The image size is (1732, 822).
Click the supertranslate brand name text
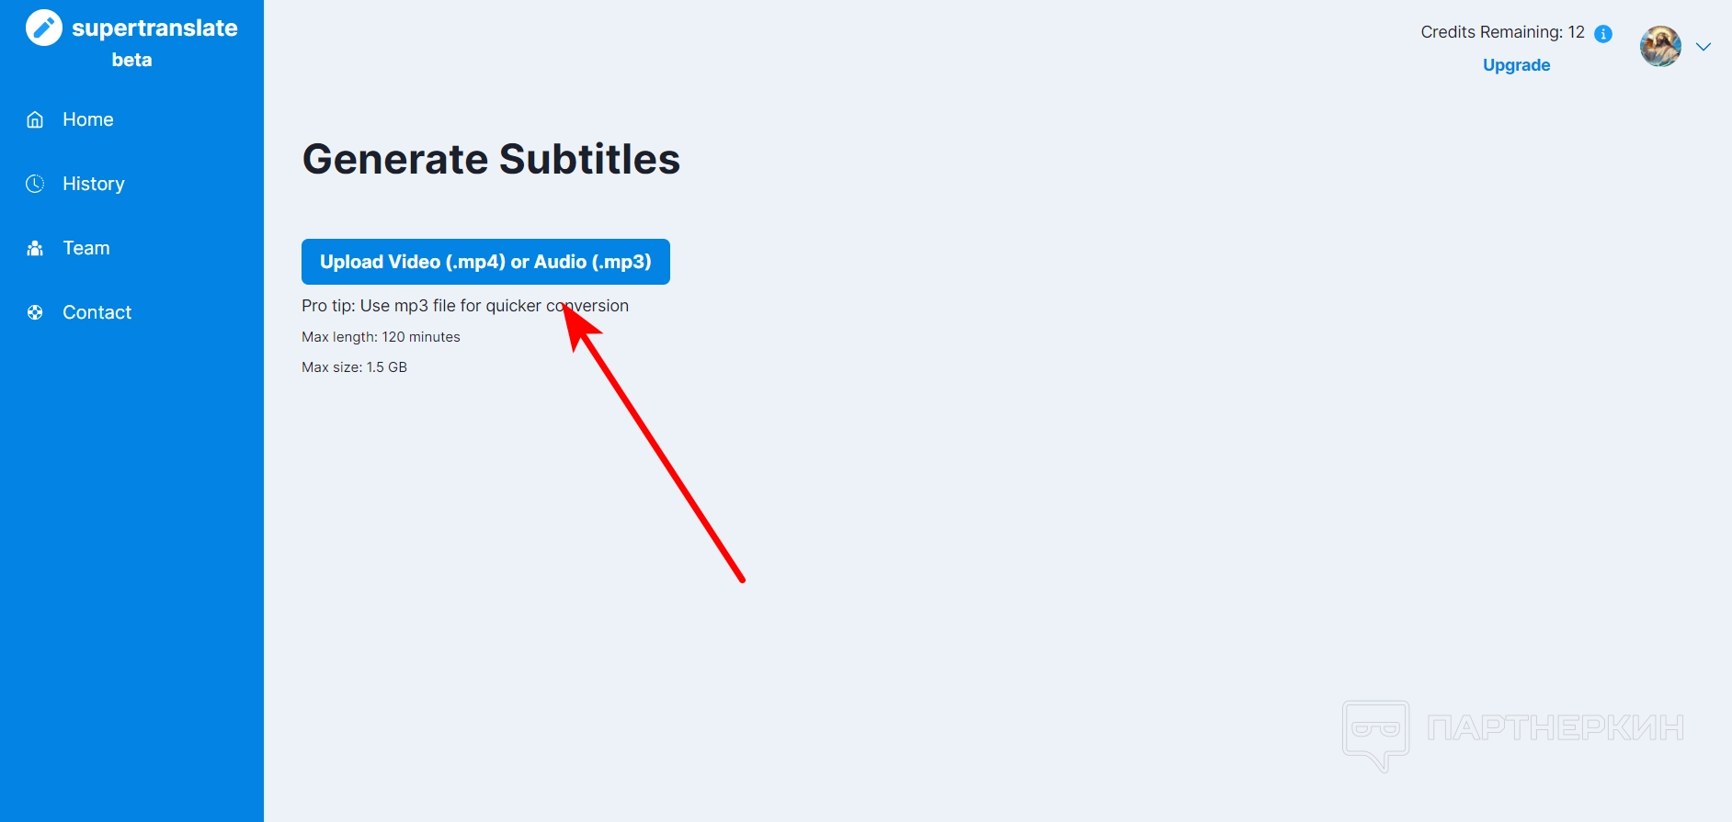[x=154, y=28]
